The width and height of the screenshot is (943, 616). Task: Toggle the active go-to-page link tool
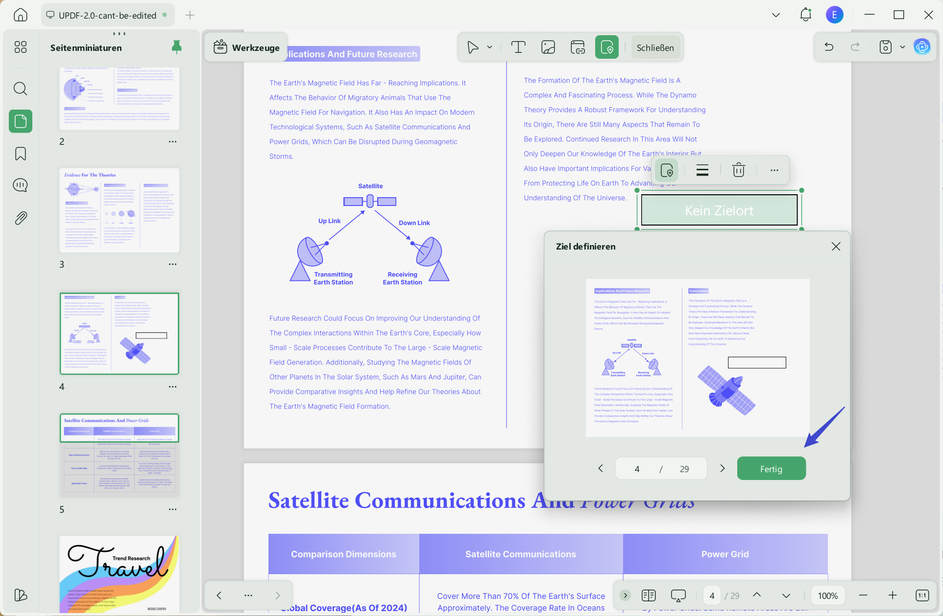[606, 47]
